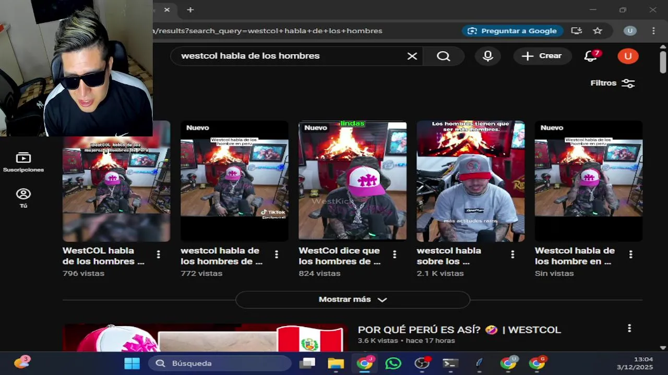Bookmark this page with the star icon
Screen dimensions: 668x375
pos(598,31)
